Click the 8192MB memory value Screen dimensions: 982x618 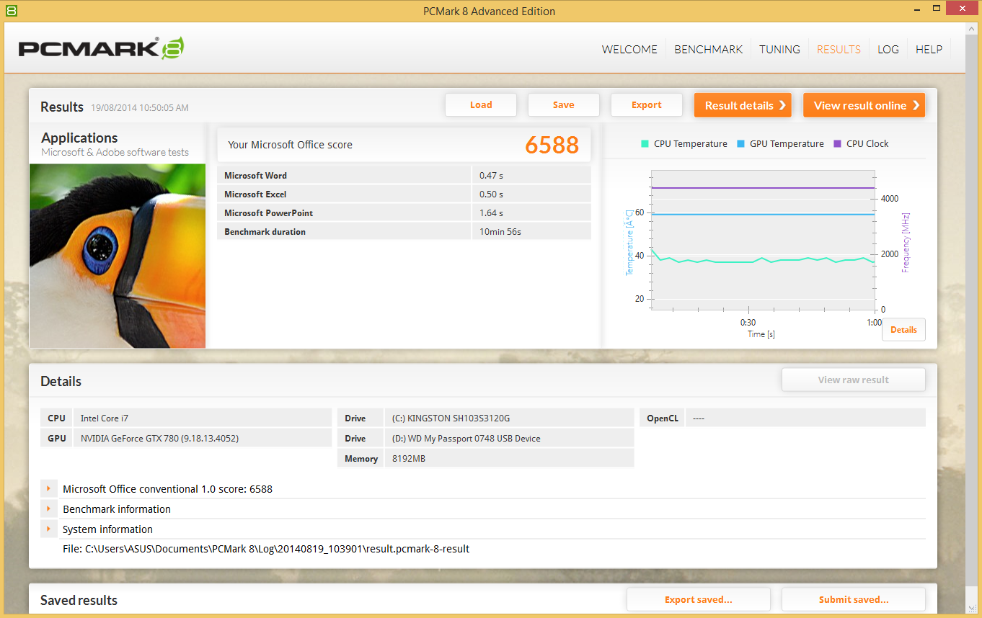(x=509, y=458)
